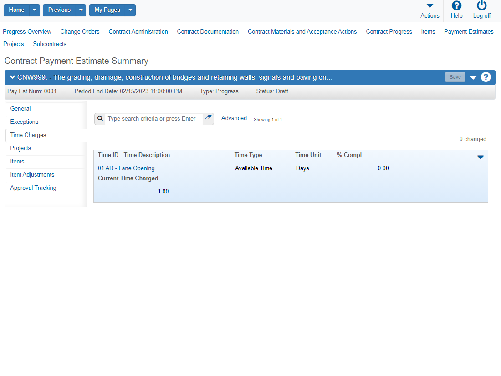The width and height of the screenshot is (501, 376).
Task: Expand the My Pages dropdown arrow
Action: (x=130, y=10)
